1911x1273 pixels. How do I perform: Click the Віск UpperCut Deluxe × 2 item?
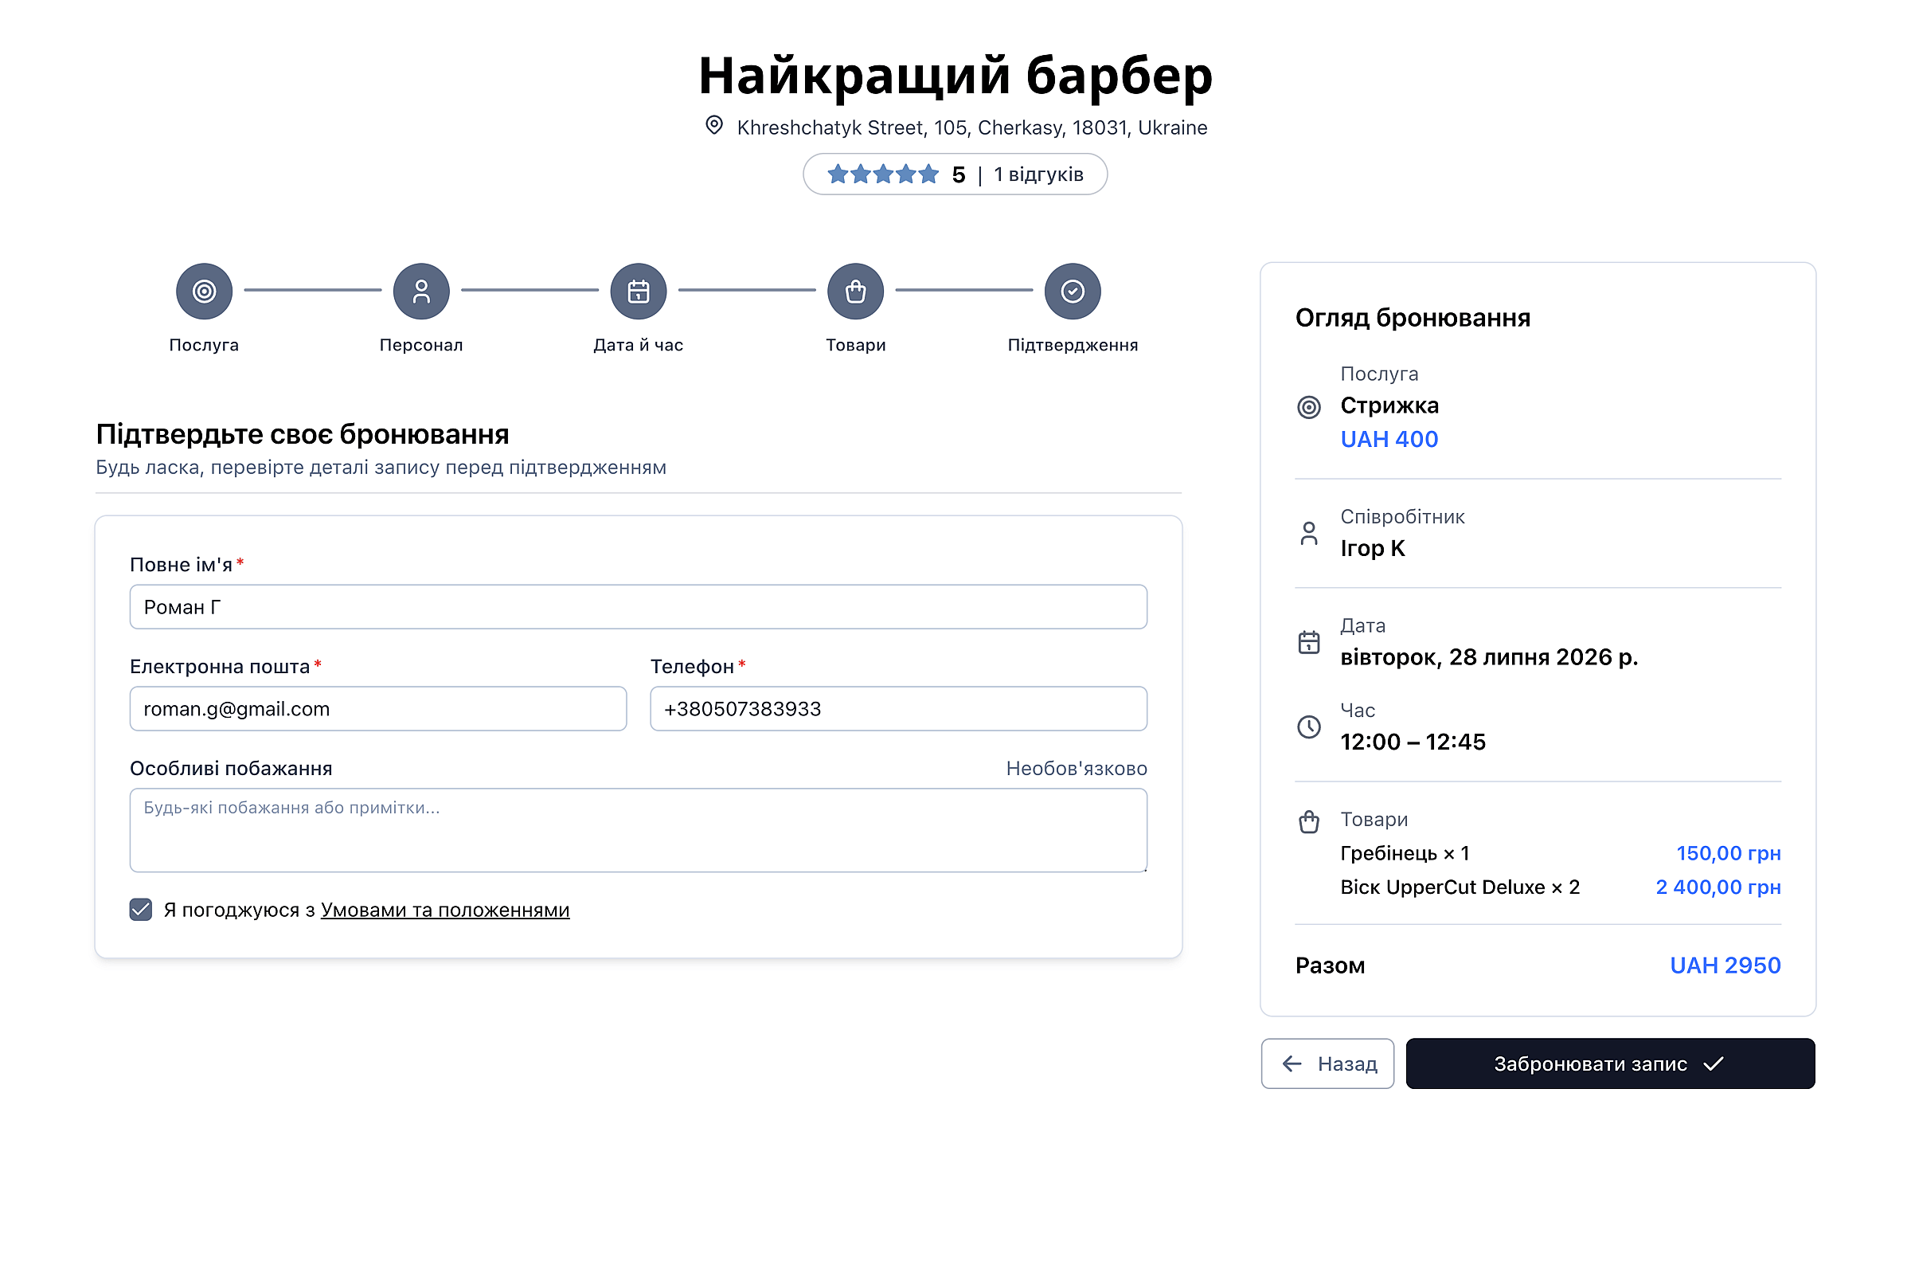coord(1460,887)
